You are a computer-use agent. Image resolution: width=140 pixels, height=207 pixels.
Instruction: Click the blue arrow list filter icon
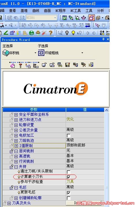click(x=87, y=25)
